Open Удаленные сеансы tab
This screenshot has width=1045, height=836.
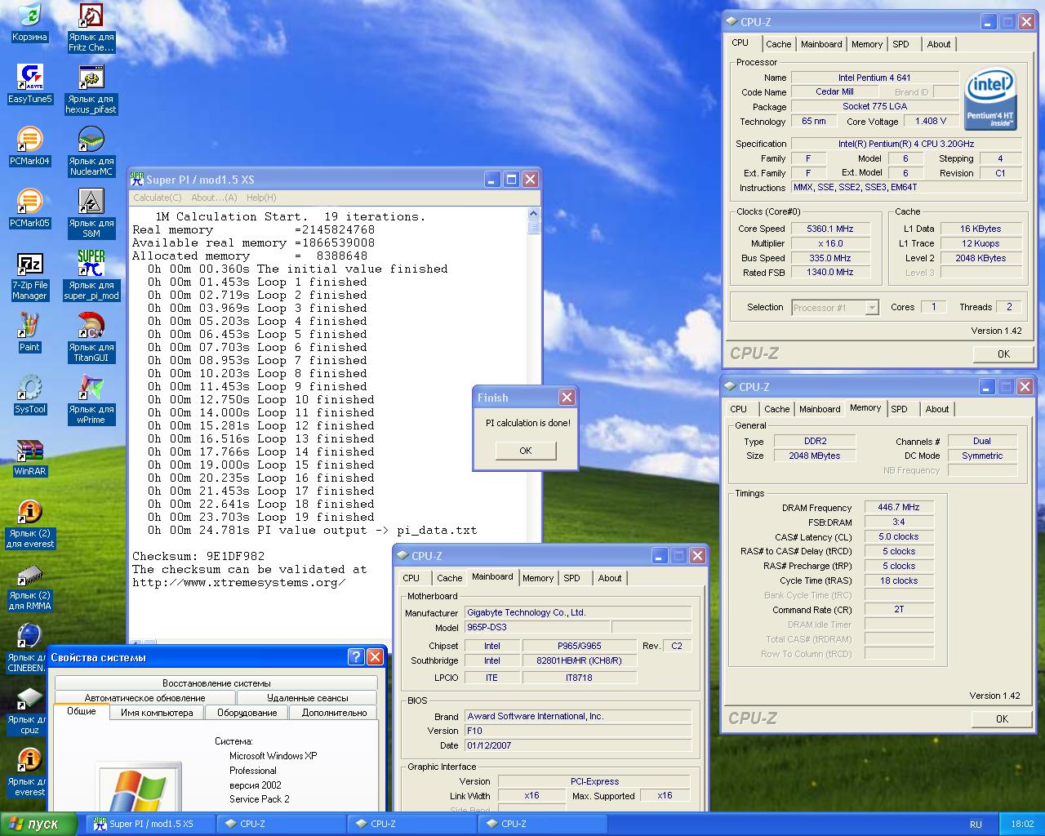pos(308,698)
